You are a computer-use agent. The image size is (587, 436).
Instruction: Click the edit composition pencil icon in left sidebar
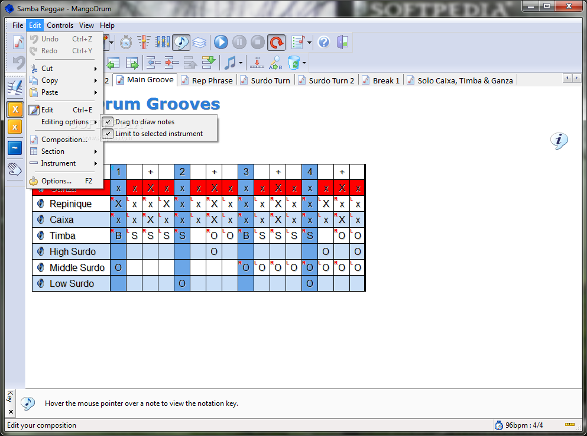(15, 88)
